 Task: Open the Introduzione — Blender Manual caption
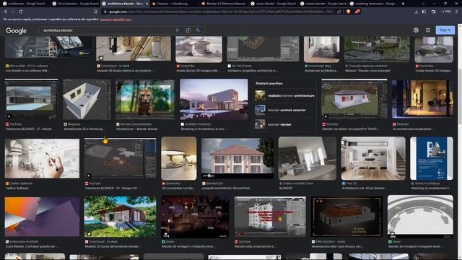[137, 129]
